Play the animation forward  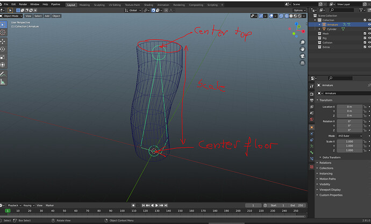point(156,205)
